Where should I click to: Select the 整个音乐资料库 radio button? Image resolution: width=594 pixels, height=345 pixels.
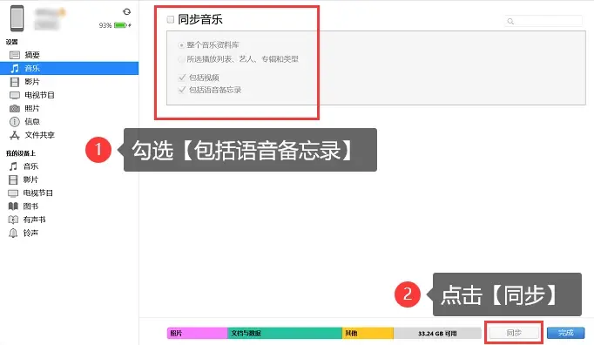point(181,45)
